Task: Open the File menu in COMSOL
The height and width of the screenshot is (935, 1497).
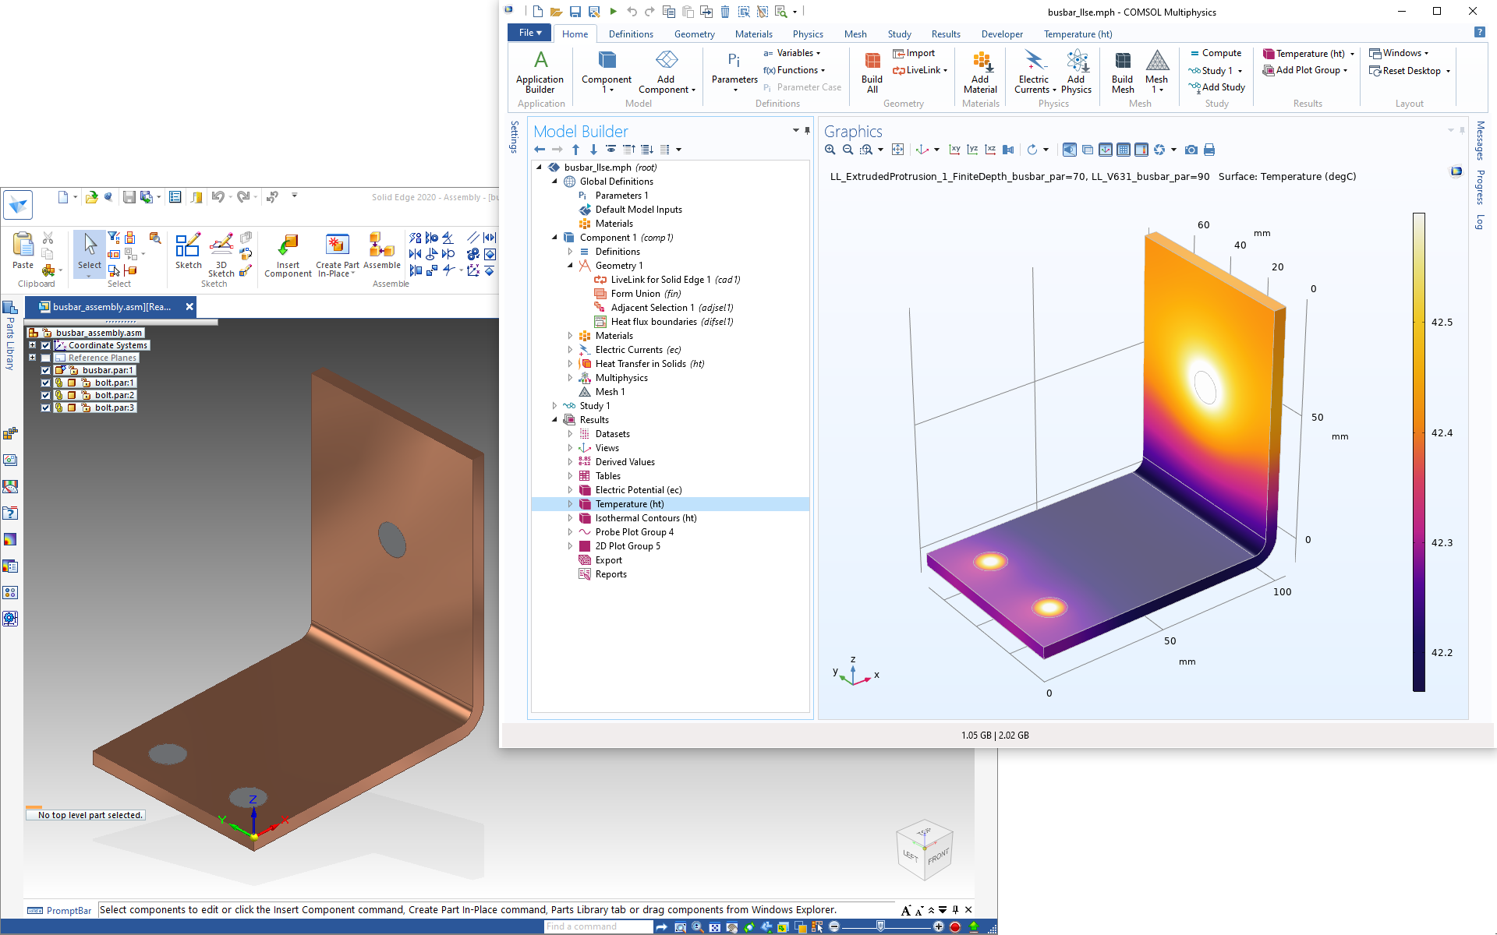Action: point(530,33)
